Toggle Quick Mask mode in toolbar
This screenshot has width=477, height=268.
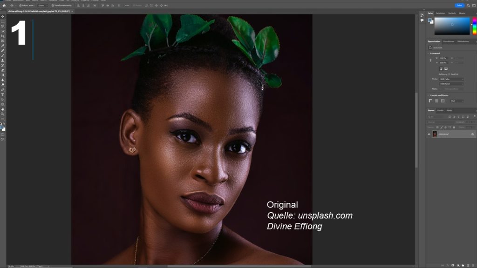(x=3, y=134)
